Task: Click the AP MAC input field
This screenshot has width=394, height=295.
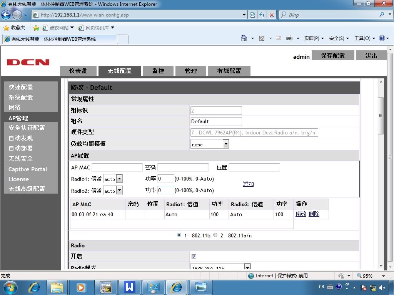Action: (x=117, y=167)
